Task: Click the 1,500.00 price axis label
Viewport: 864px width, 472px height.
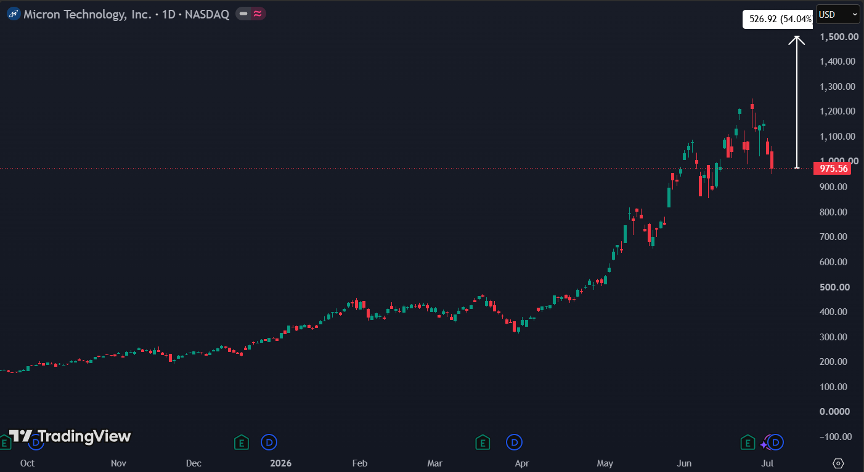Action: tap(839, 36)
